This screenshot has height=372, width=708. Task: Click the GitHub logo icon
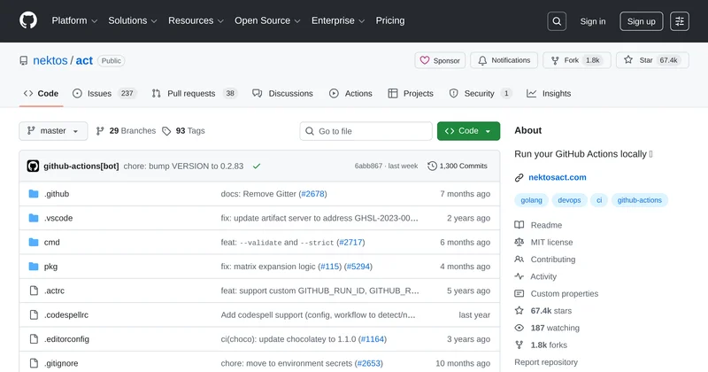28,21
